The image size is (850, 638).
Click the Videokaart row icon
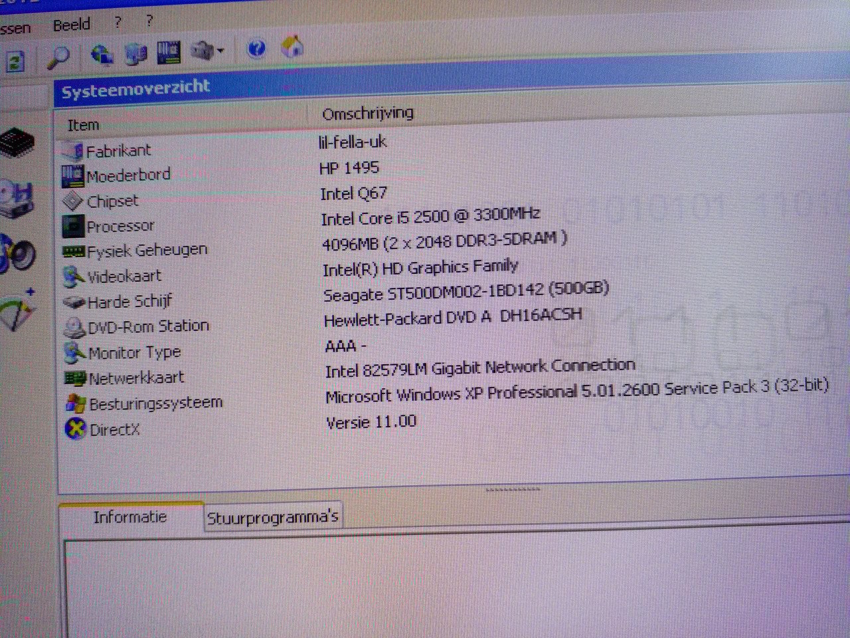tap(74, 276)
